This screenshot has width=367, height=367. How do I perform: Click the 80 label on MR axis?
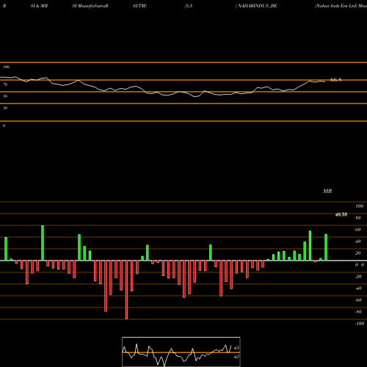pos(357,218)
